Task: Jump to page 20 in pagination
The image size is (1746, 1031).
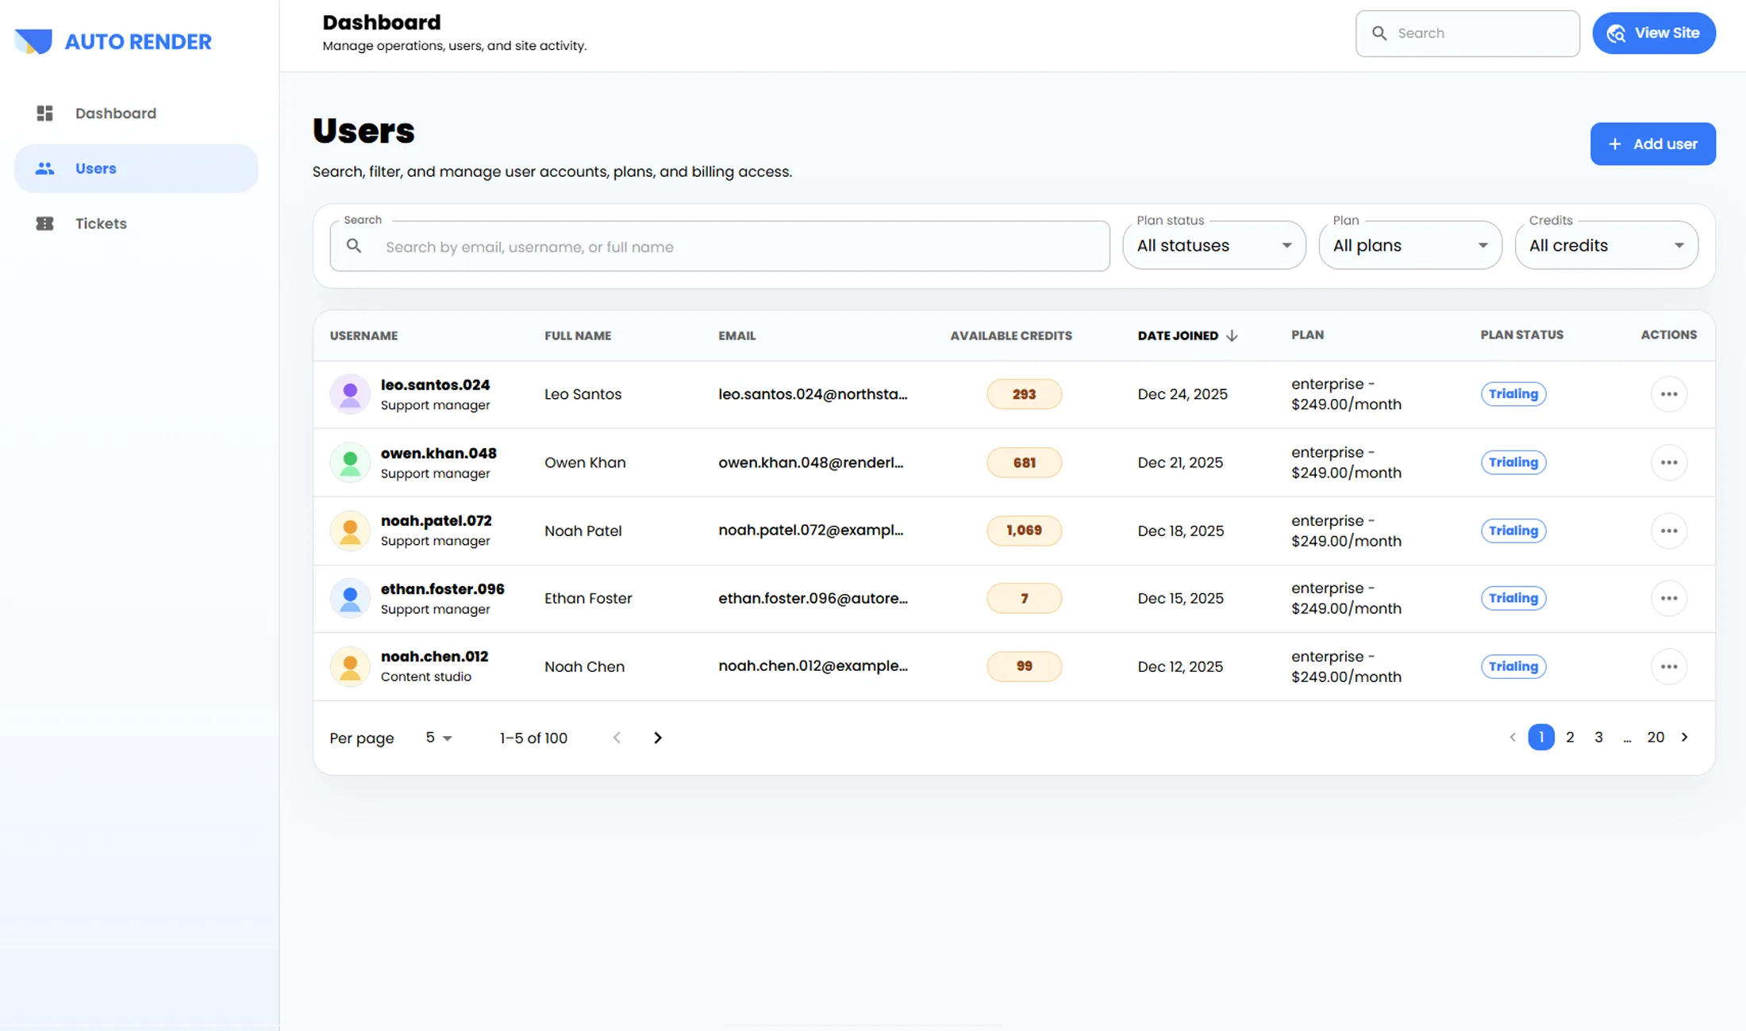Action: coord(1655,737)
